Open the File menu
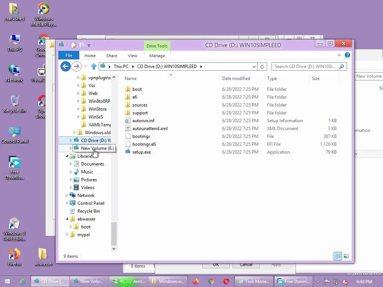The image size is (383, 287). pyautogui.click(x=69, y=55)
